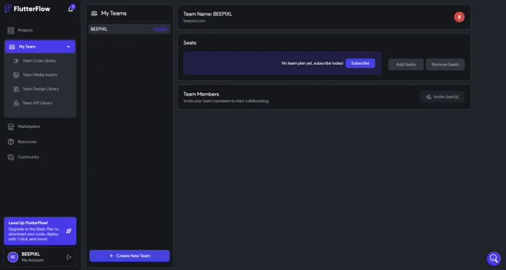Click the Projects grid icon

point(11,30)
